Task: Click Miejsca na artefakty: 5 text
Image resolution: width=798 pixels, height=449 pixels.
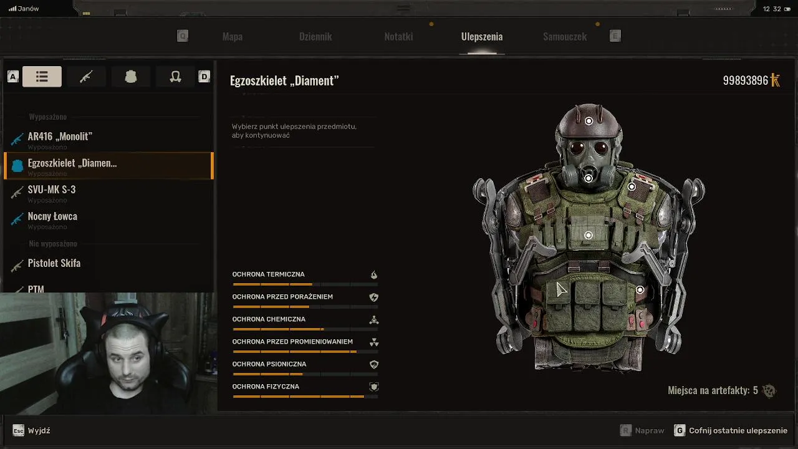Action: pyautogui.click(x=713, y=390)
